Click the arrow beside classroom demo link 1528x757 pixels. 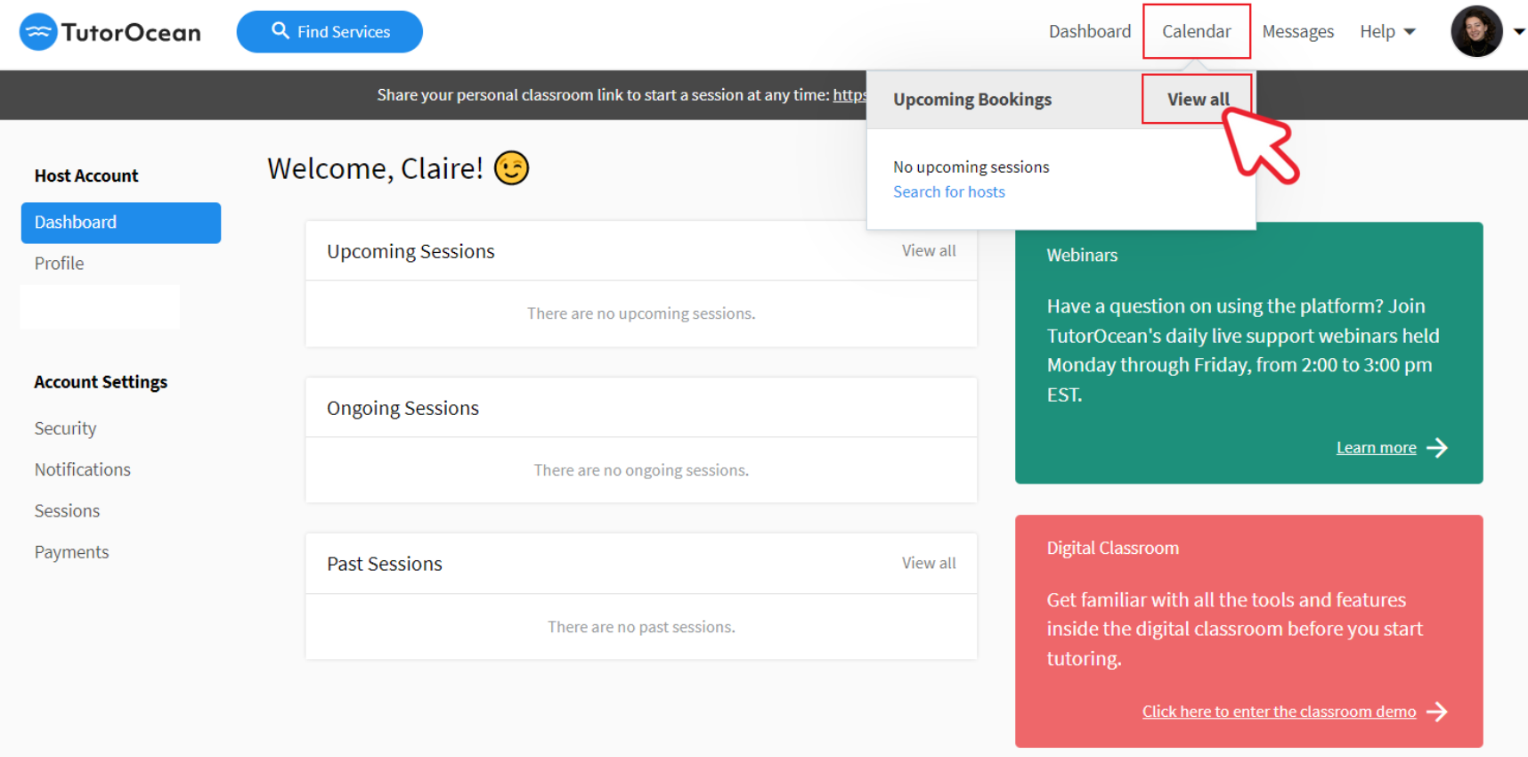1436,712
